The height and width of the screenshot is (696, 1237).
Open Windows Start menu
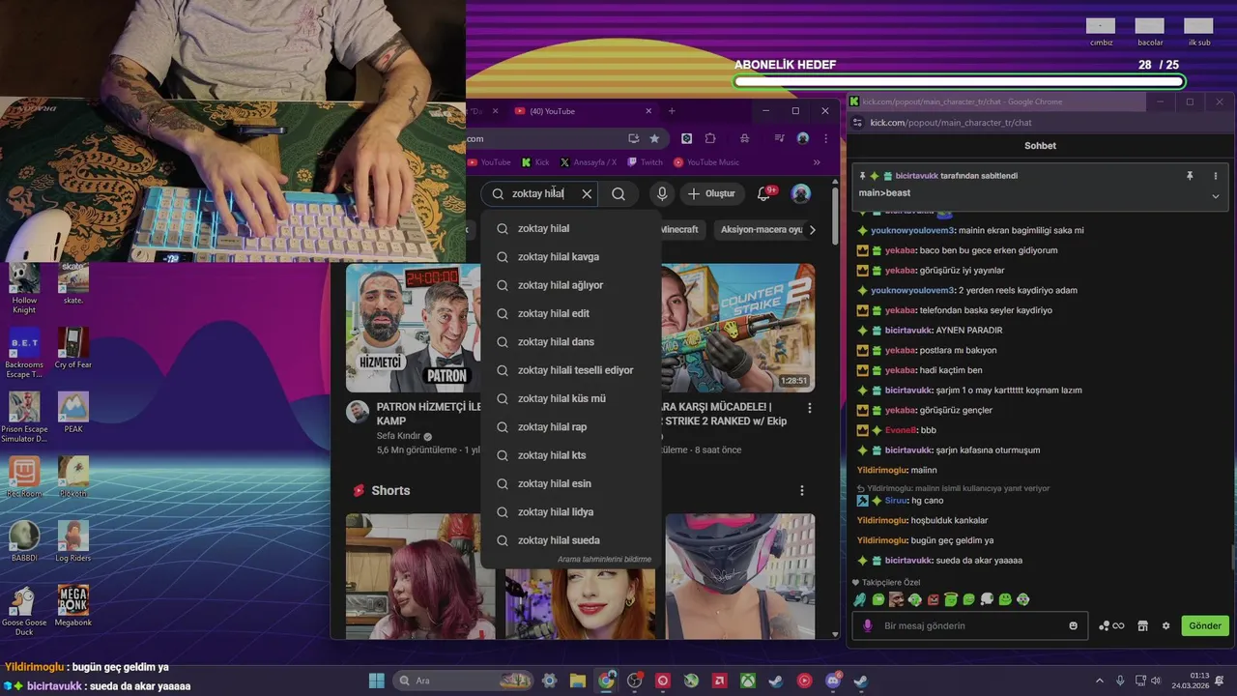[x=376, y=681]
